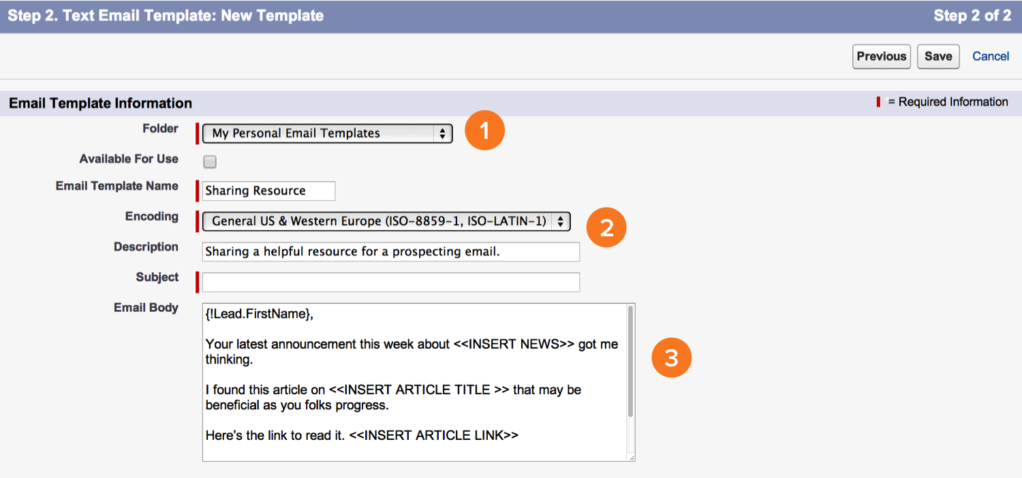Open the Folder dropdown menu
This screenshot has width=1022, height=478.
pyautogui.click(x=328, y=133)
